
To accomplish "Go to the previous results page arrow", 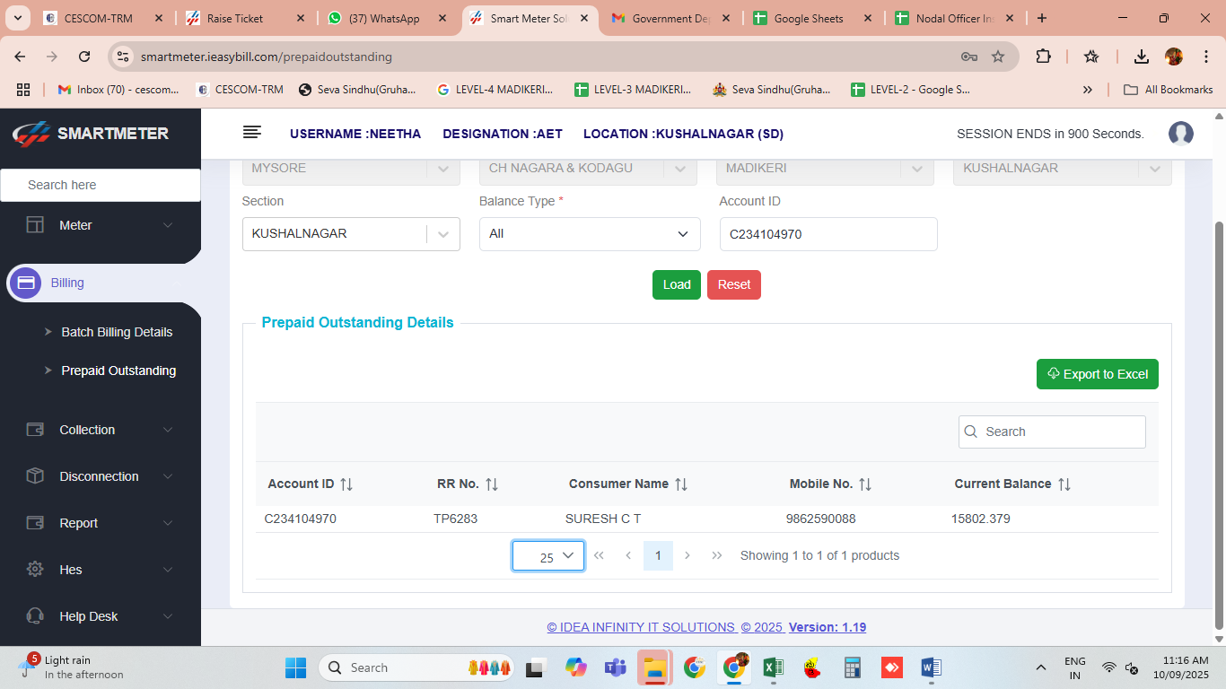I will (x=628, y=555).
